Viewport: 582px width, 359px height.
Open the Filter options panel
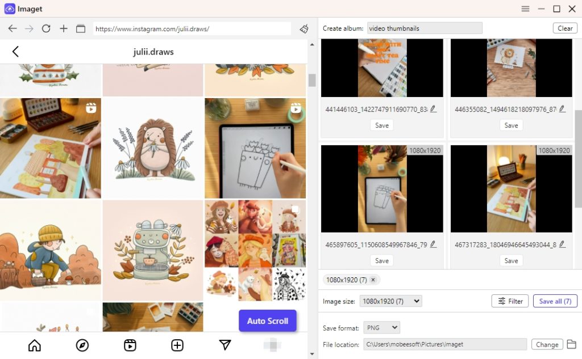[510, 301]
